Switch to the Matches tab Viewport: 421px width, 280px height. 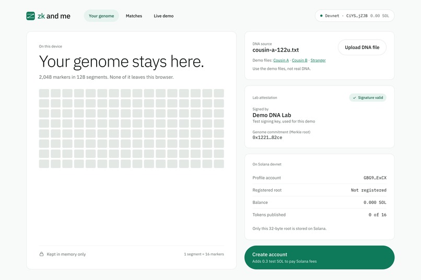point(134,16)
